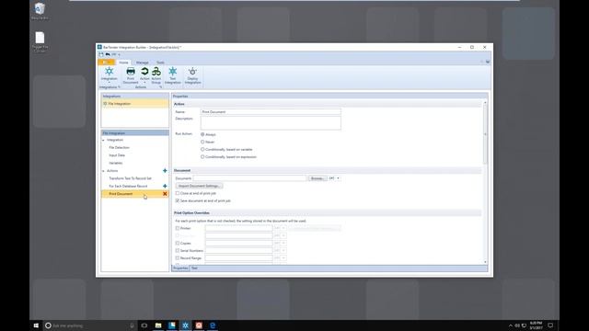Click the Action Group ribbon icon
This screenshot has height=331, width=589.
point(156,72)
